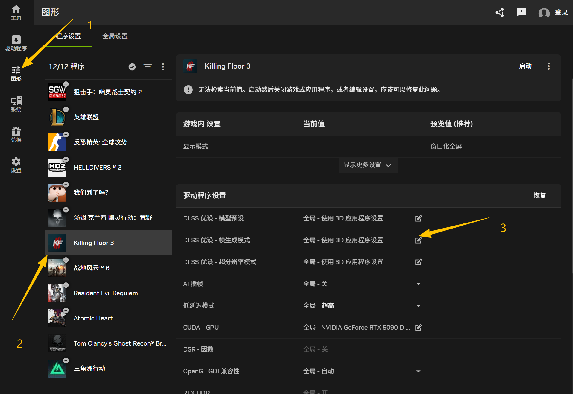This screenshot has width=573, height=394.
Task: Click the feedback notification icon
Action: 521,12
